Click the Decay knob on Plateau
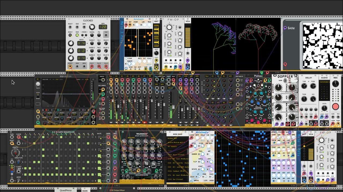This screenshot has height=192, width=343. tap(264, 102)
